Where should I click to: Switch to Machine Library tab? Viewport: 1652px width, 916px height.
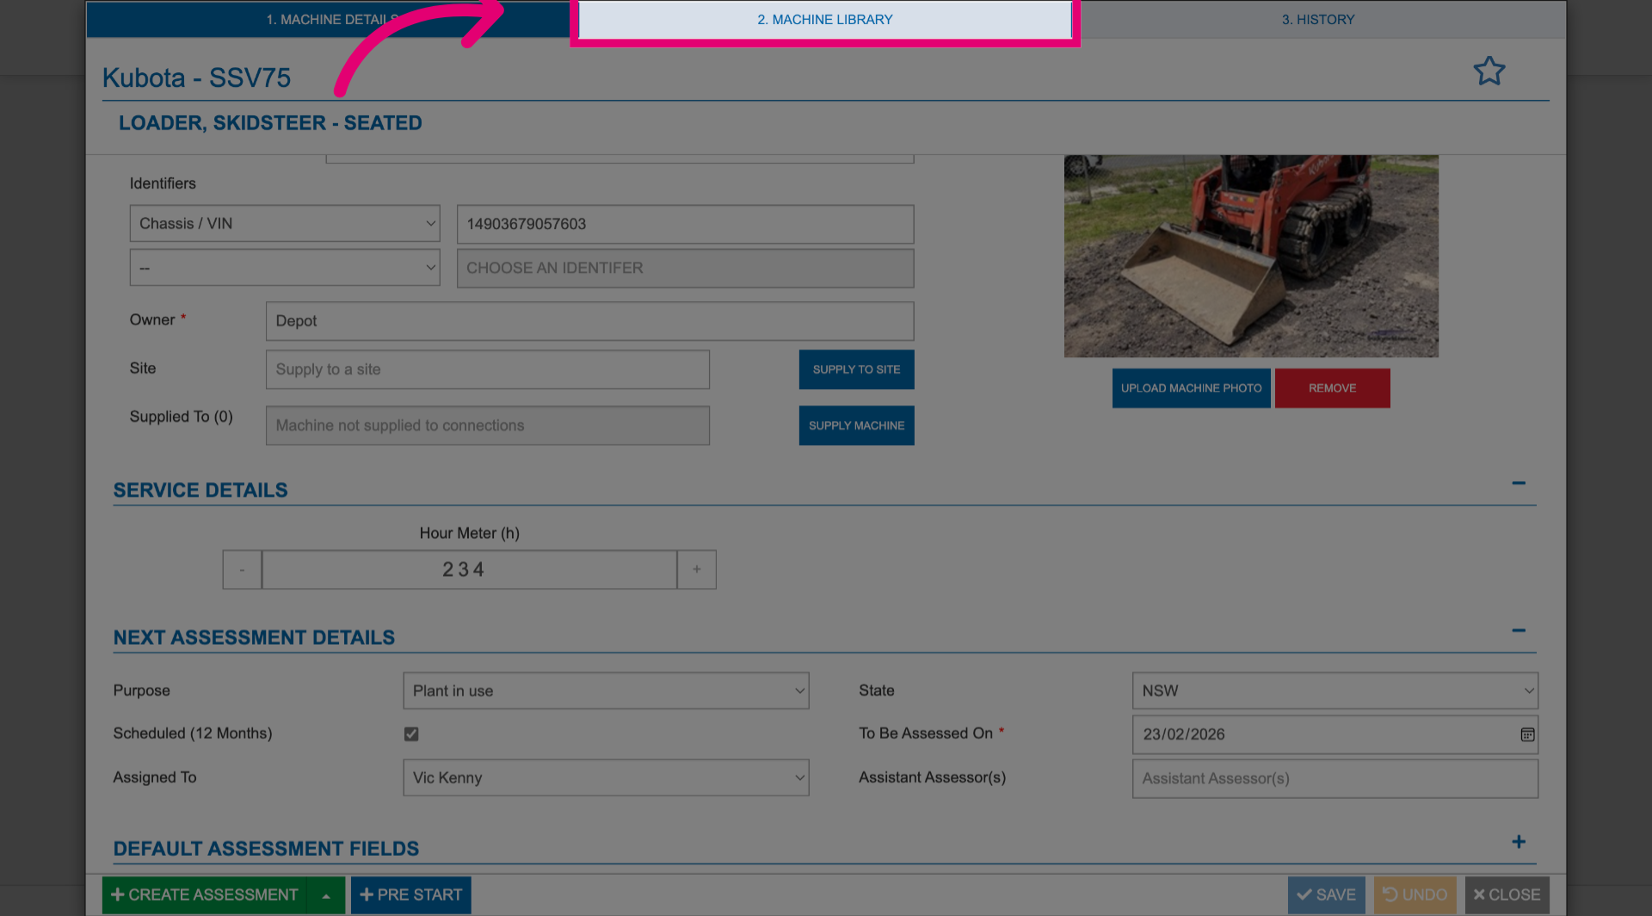(x=824, y=19)
